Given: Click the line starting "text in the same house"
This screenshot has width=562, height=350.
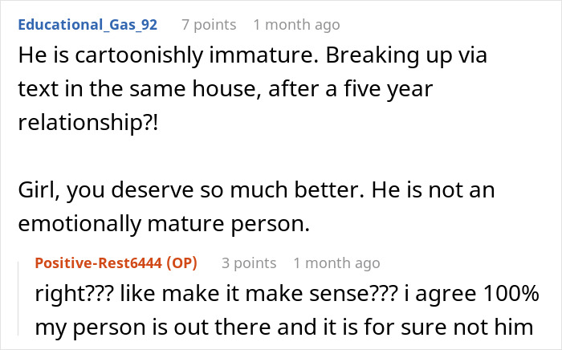Looking at the screenshot, I should tap(226, 89).
